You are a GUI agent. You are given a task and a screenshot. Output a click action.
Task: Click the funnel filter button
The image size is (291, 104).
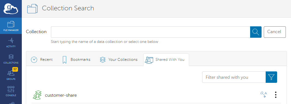(x=271, y=77)
